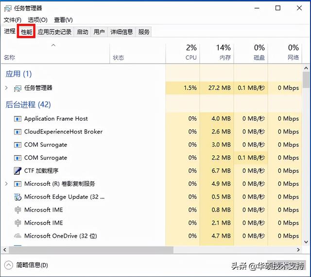This screenshot has height=277, width=311.
Task: Select the 应用 (1) group header
Action: point(18,74)
